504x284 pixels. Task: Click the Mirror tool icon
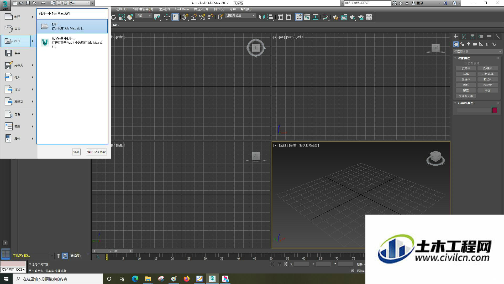pos(262,17)
